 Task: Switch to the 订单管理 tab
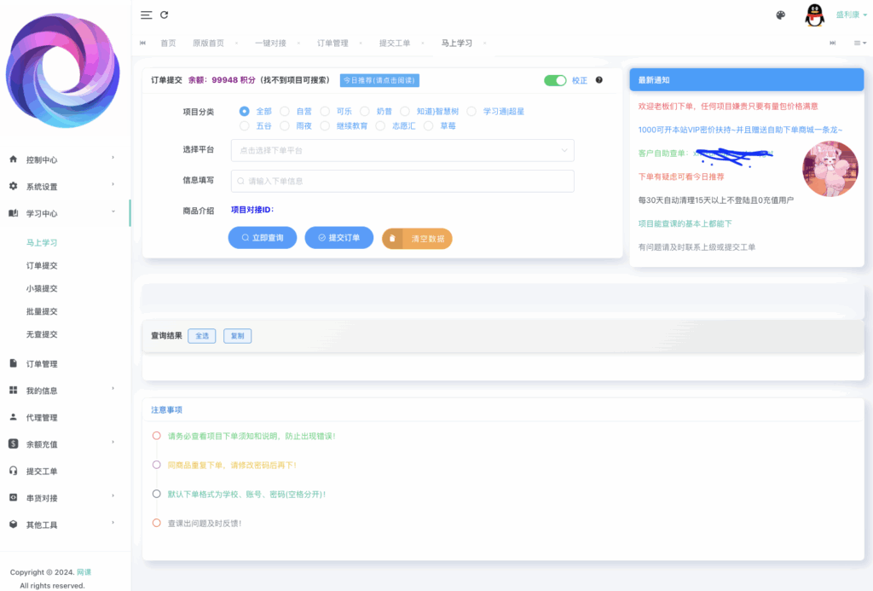pos(332,43)
